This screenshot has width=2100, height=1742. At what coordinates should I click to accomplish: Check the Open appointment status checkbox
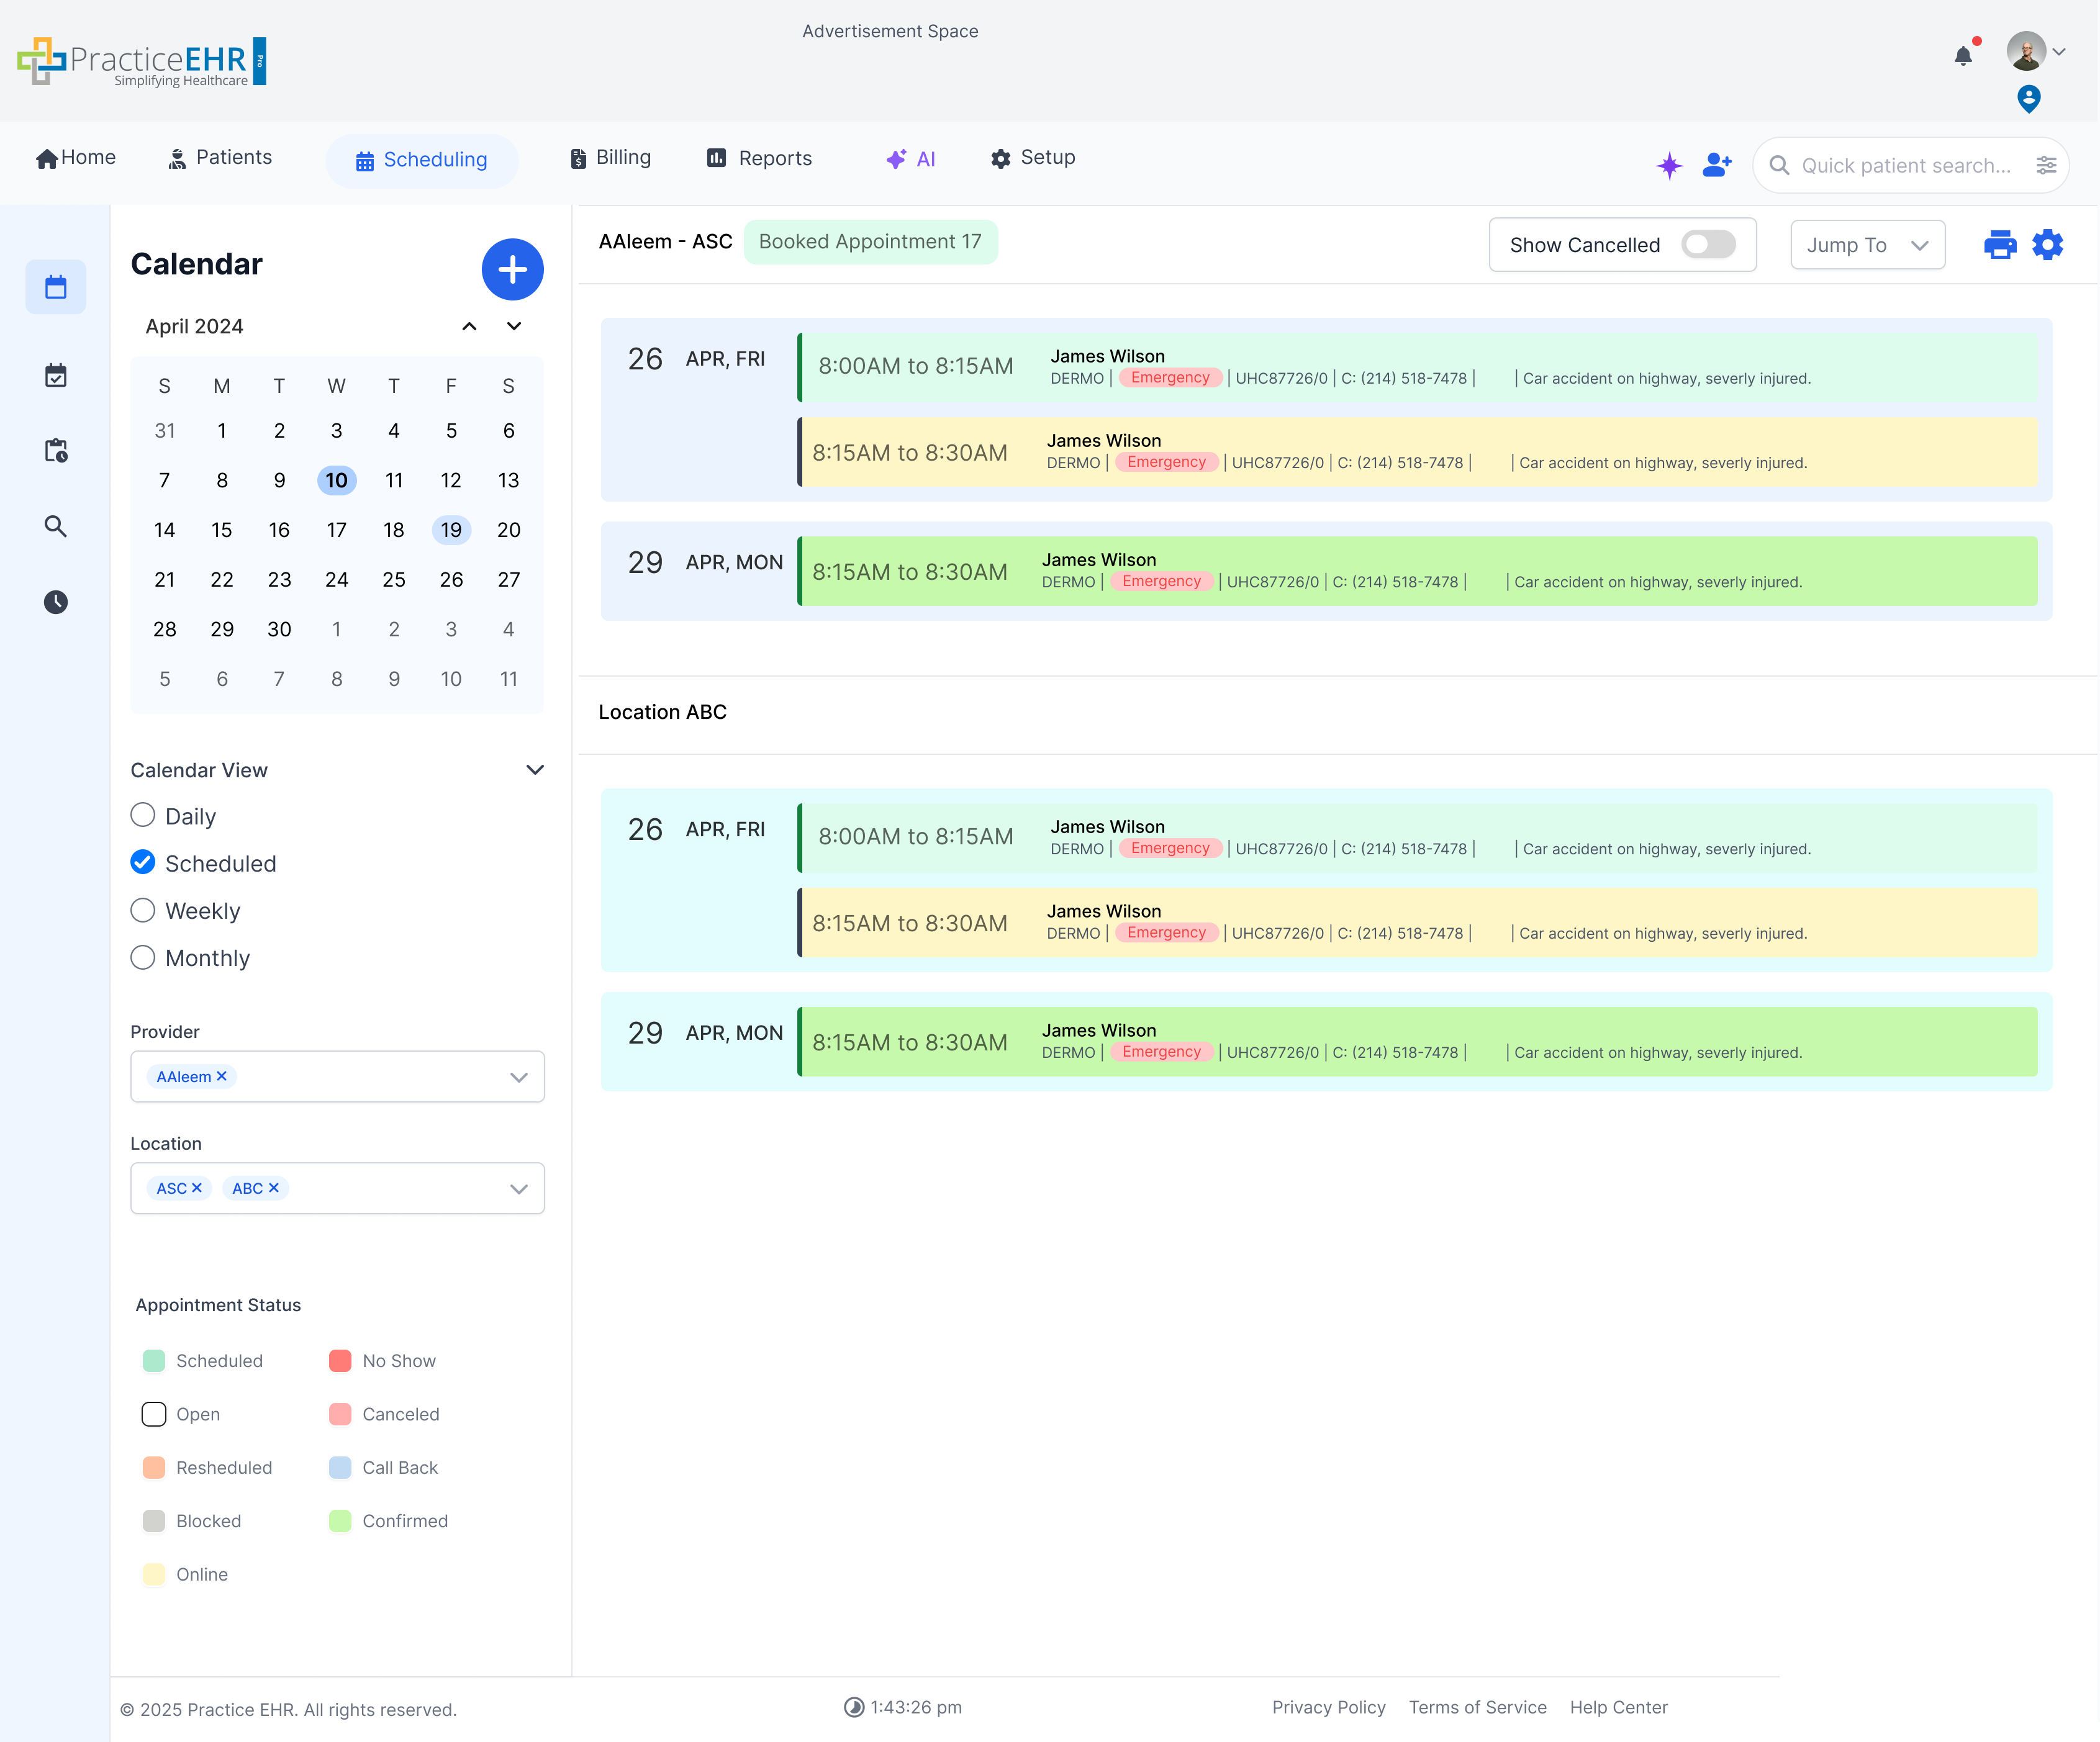coord(153,1414)
